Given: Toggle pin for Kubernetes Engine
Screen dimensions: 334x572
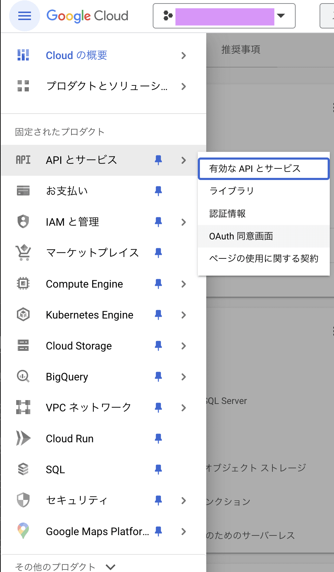Looking at the screenshot, I should (158, 315).
